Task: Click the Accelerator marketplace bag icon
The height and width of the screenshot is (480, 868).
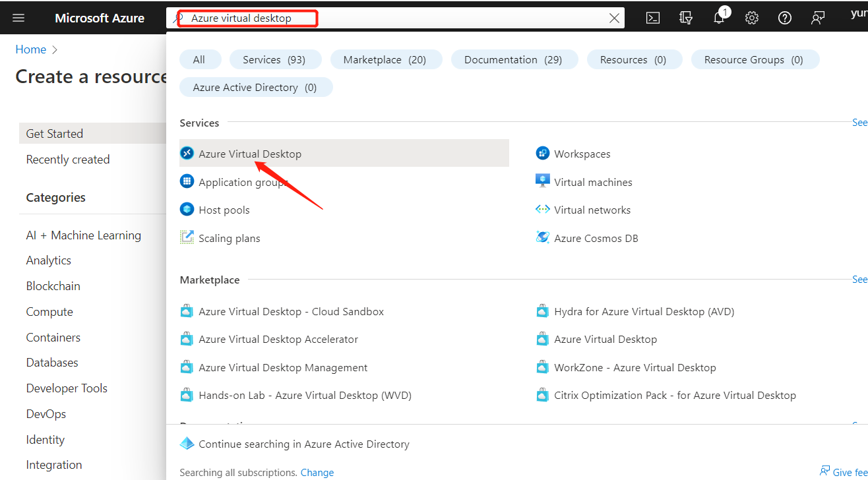Action: click(x=187, y=339)
